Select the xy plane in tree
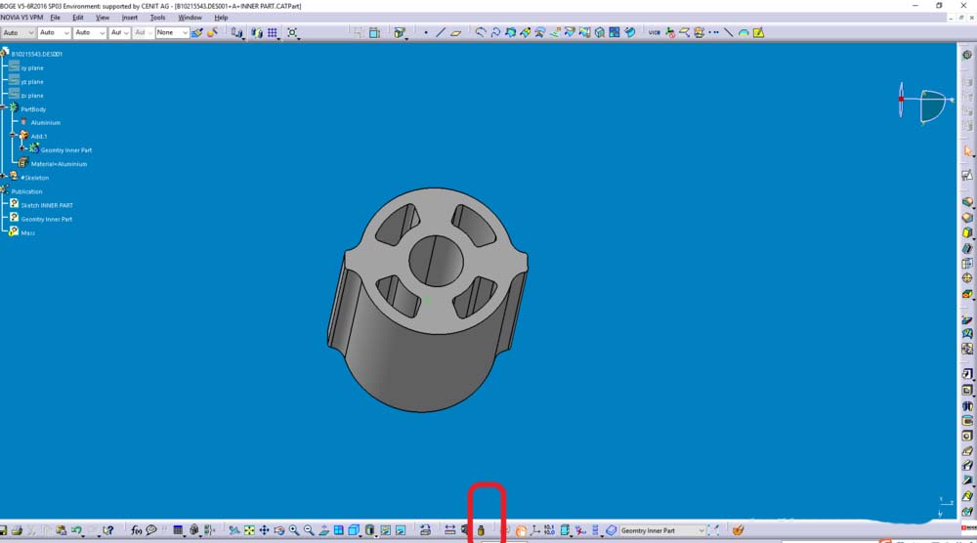 click(x=32, y=68)
